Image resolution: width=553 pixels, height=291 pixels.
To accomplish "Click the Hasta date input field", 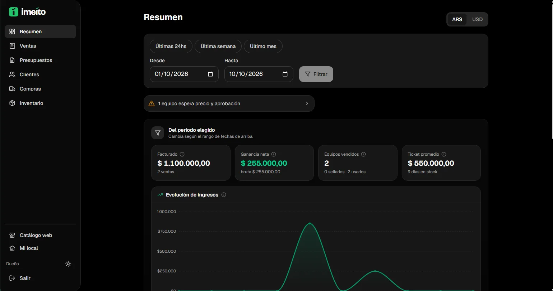I will (x=259, y=74).
